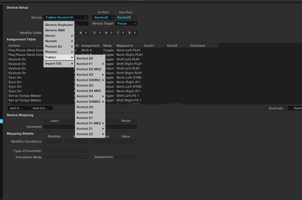This screenshot has width=302, height=200.
Task: Choose Kontrol D2 from Traktor submenu
Action: pos(90,58)
